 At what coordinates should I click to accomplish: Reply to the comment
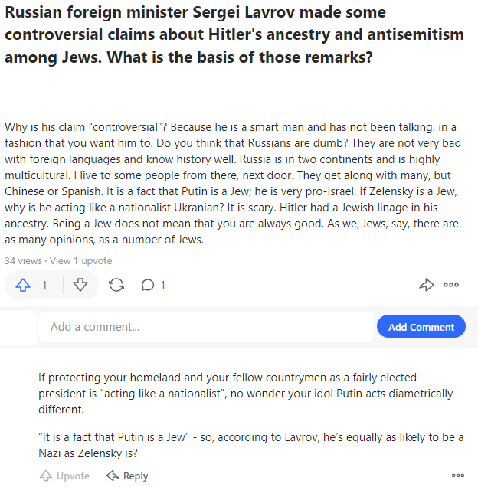point(127,476)
